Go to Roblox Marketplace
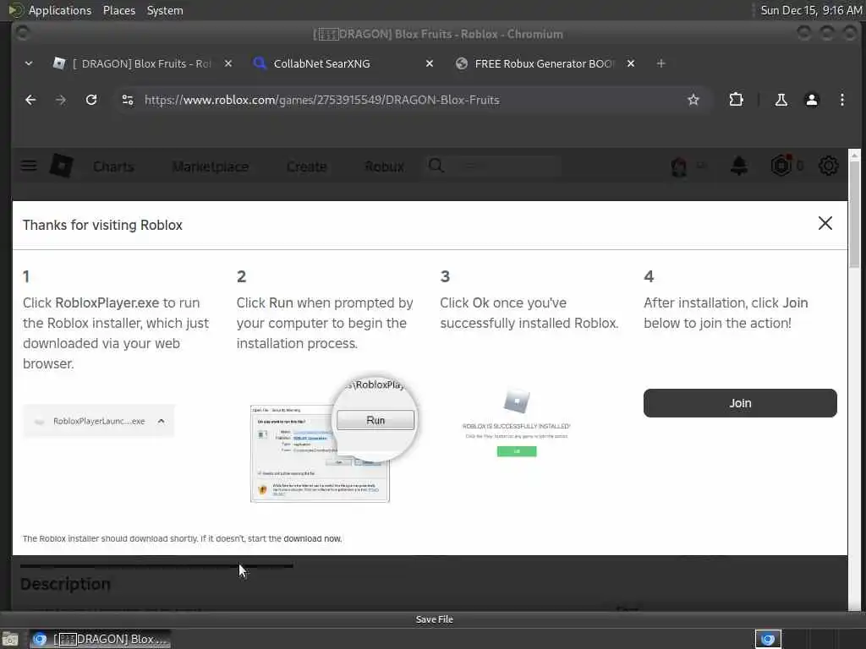The image size is (866, 649). [x=211, y=166]
